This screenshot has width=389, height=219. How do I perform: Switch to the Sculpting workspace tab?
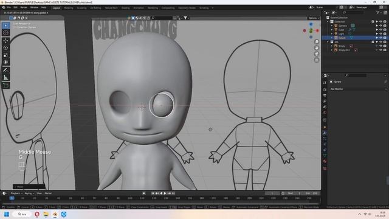point(81,8)
